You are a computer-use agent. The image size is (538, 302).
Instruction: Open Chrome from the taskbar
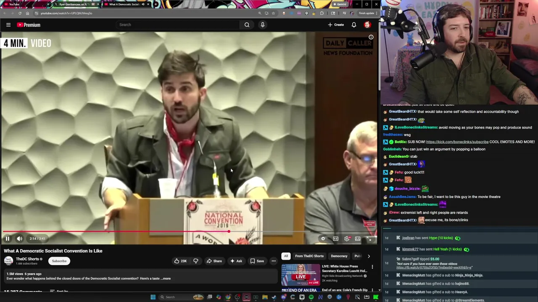(x=228, y=297)
